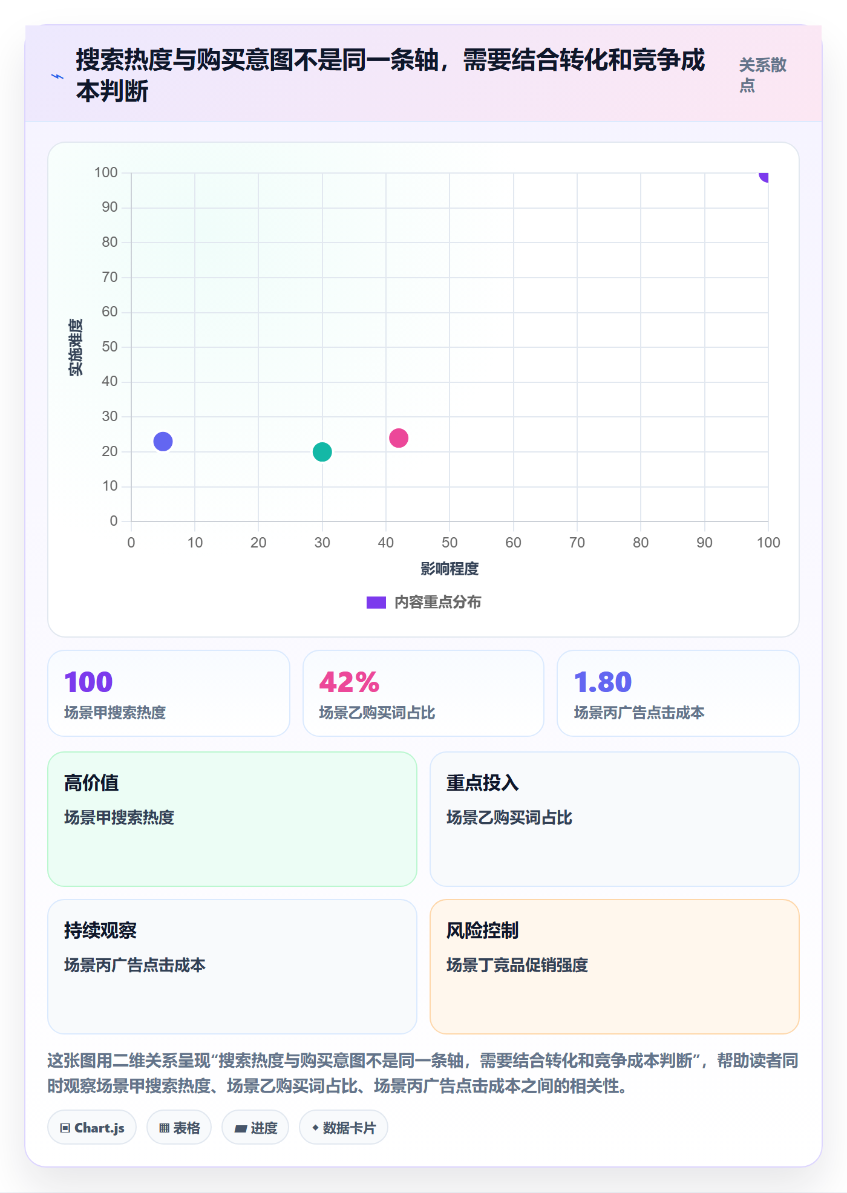Click the purple legend swatch for 内容重点分布

376,603
